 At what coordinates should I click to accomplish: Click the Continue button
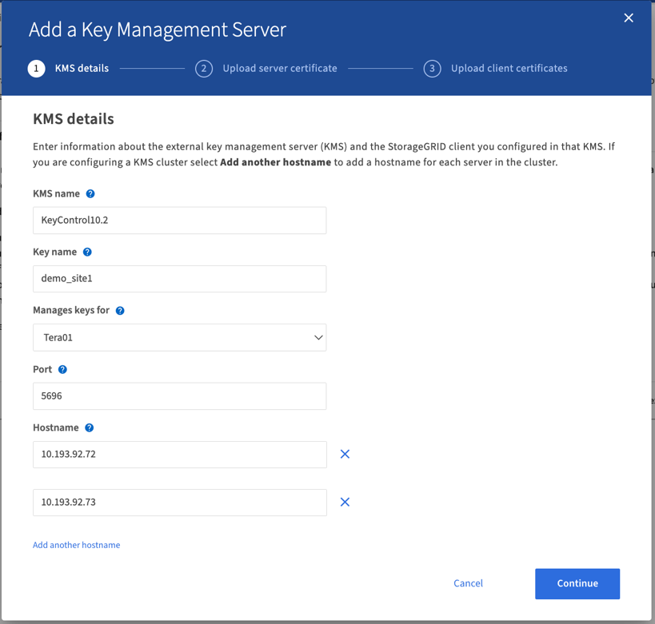click(577, 584)
